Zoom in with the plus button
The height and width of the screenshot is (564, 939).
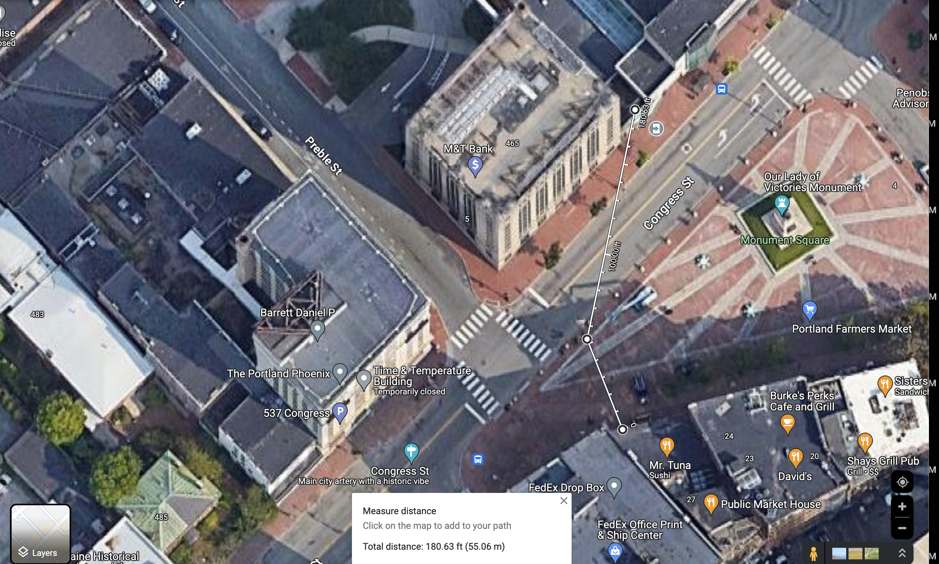click(902, 506)
